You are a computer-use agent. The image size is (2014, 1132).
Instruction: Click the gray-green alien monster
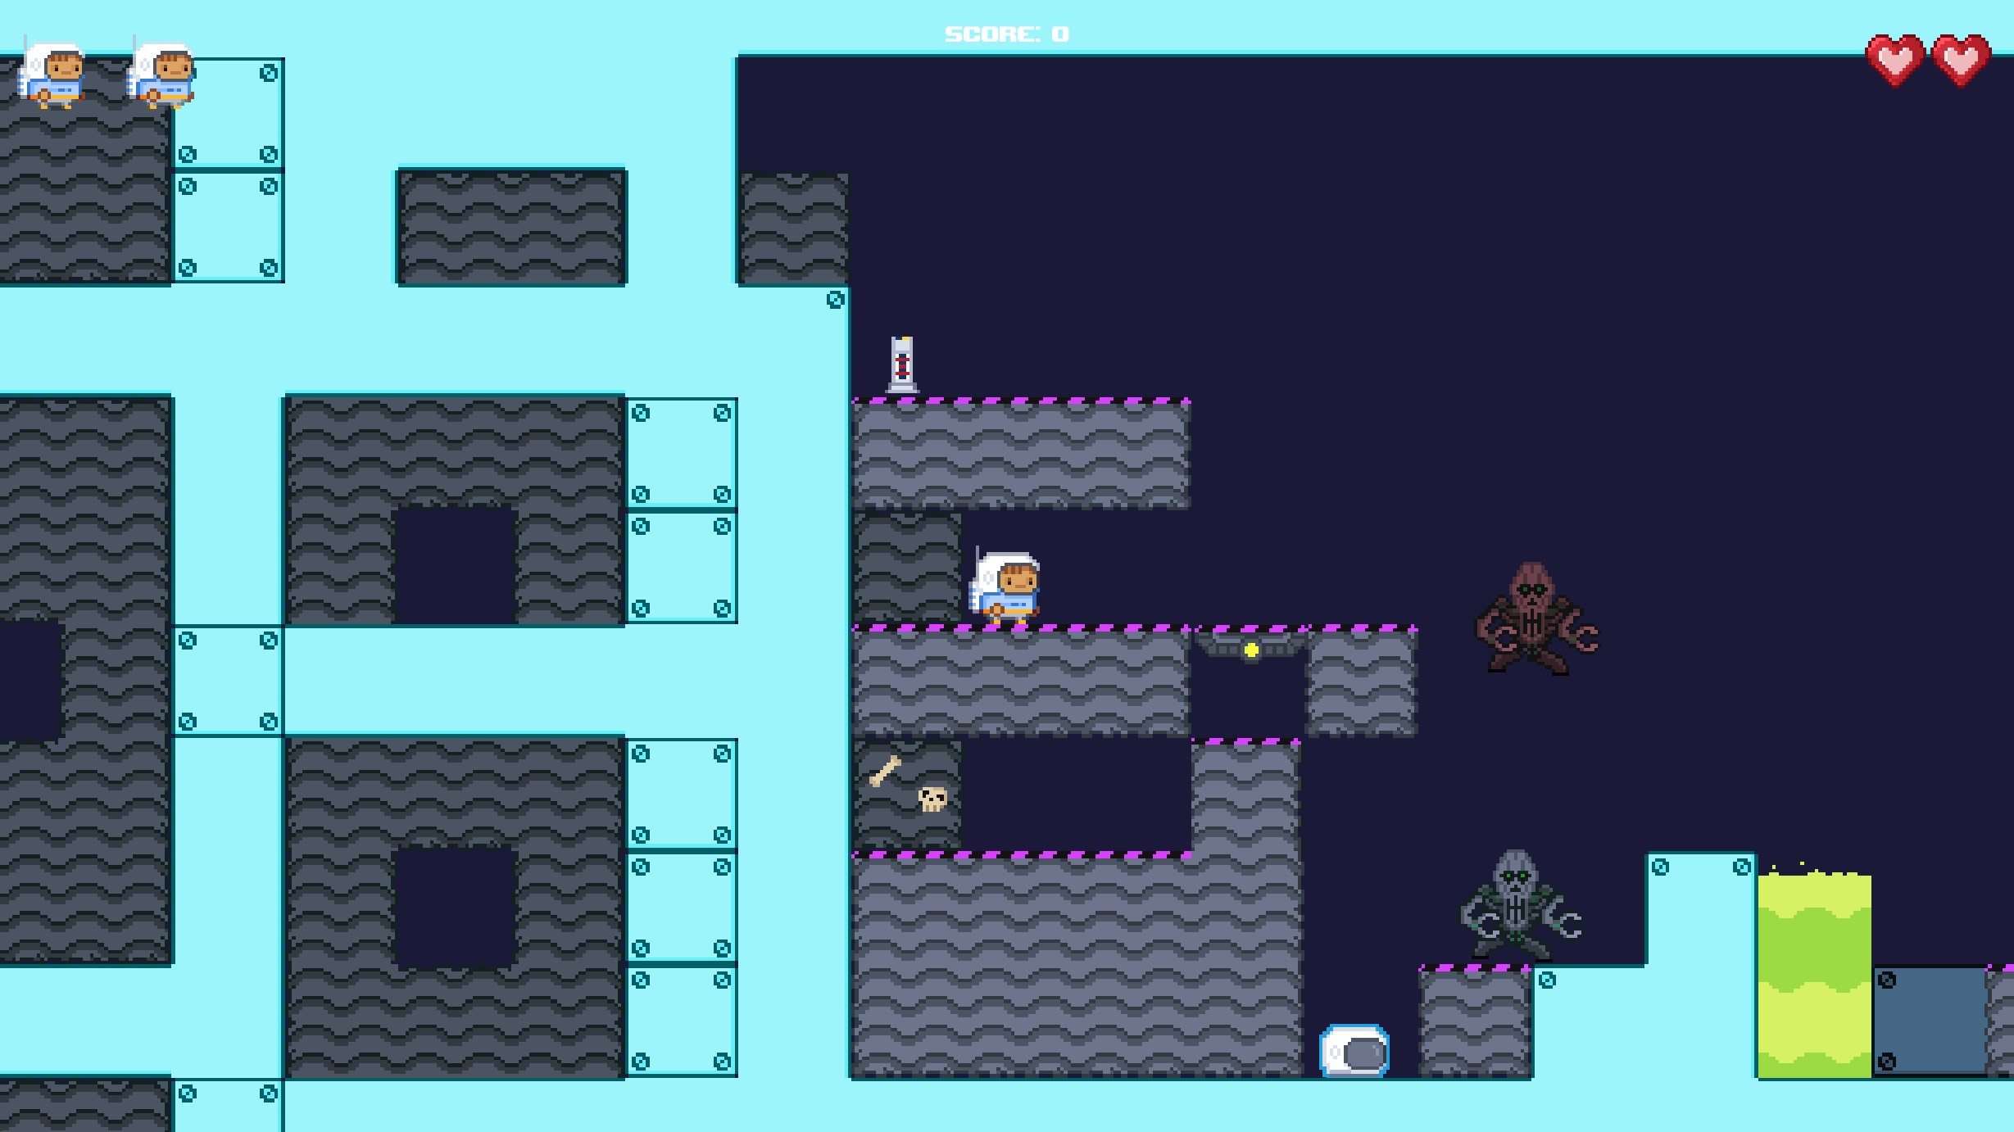[1517, 906]
